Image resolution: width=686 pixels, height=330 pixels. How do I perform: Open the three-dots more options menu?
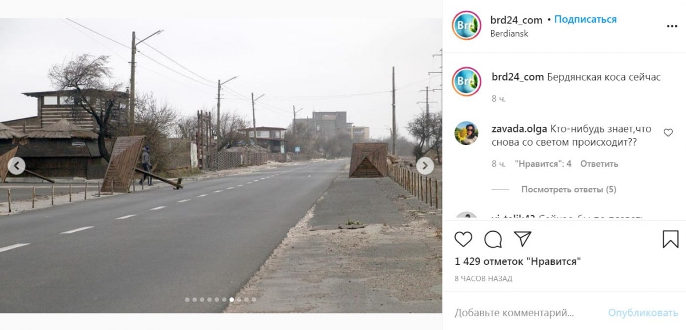click(x=671, y=26)
